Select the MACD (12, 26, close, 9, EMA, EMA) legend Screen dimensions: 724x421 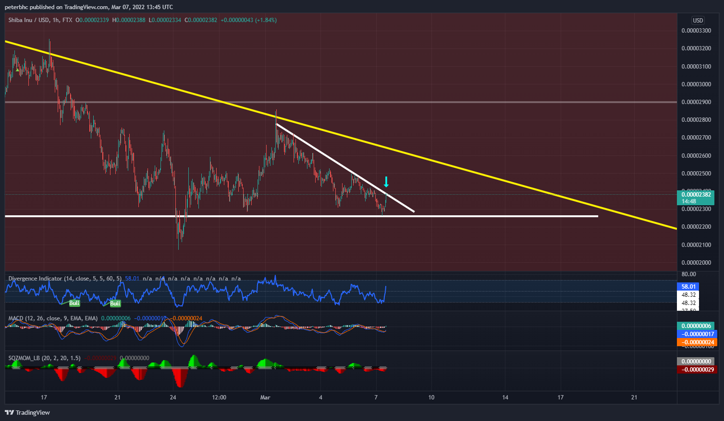pos(53,318)
